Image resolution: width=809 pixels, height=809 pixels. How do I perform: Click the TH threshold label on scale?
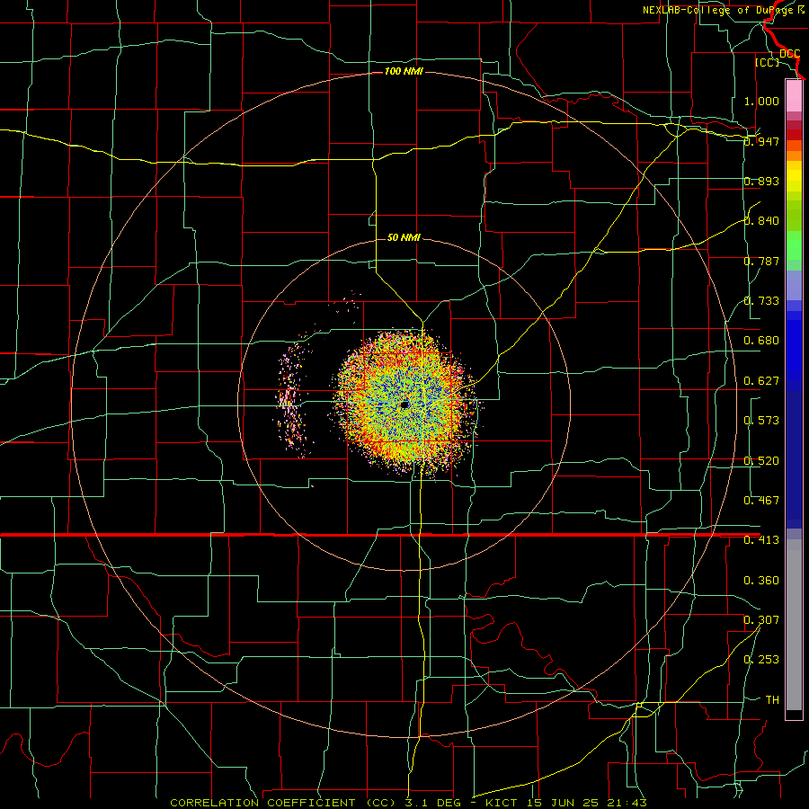772,699
